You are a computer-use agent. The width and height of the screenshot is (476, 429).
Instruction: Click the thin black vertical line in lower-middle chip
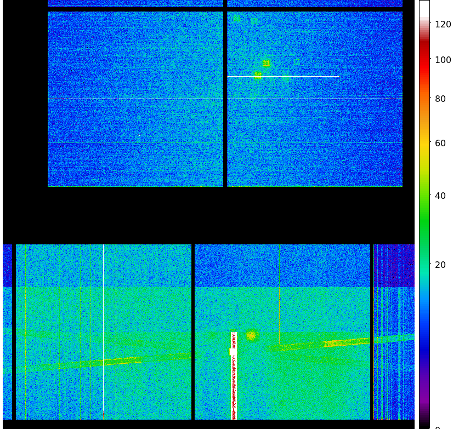point(280,296)
